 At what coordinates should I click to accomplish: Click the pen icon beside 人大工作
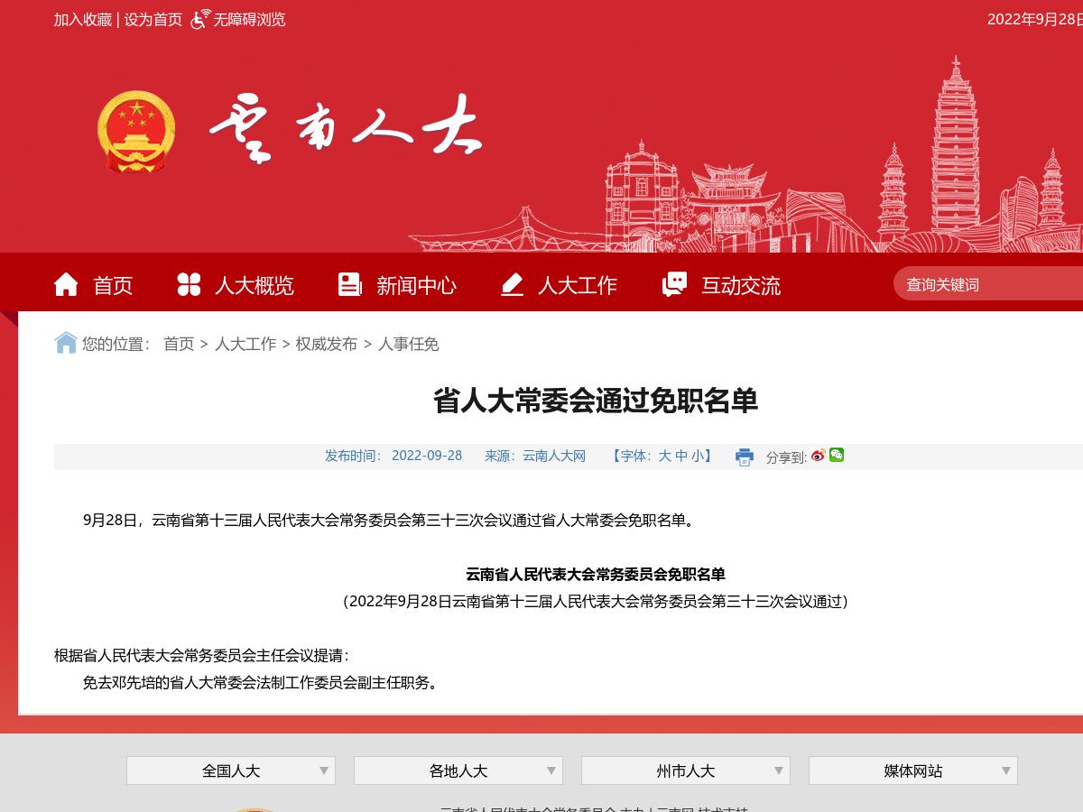coord(512,284)
